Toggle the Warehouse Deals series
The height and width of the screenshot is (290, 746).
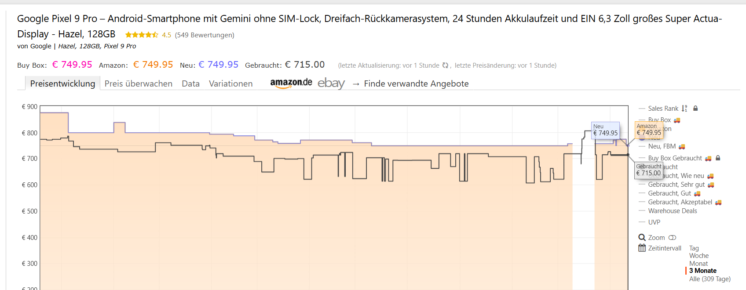point(672,211)
